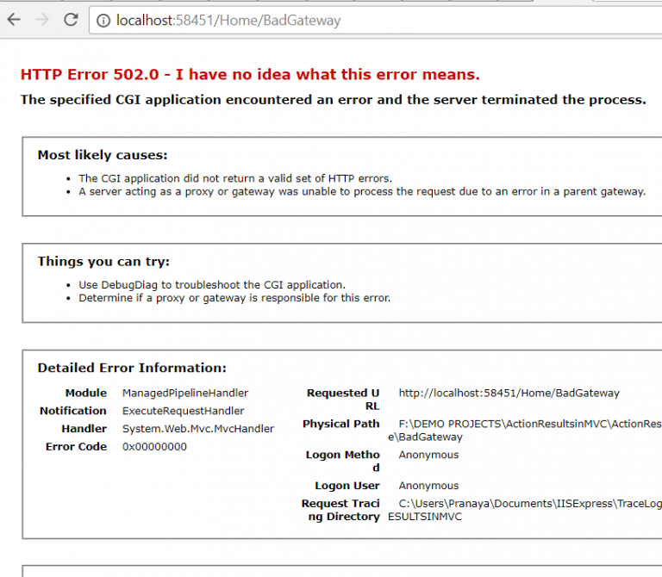Reload the page with the refresh icon

click(x=71, y=20)
